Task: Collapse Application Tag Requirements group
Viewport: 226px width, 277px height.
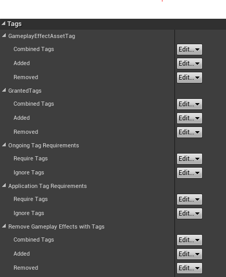Action: [4, 186]
